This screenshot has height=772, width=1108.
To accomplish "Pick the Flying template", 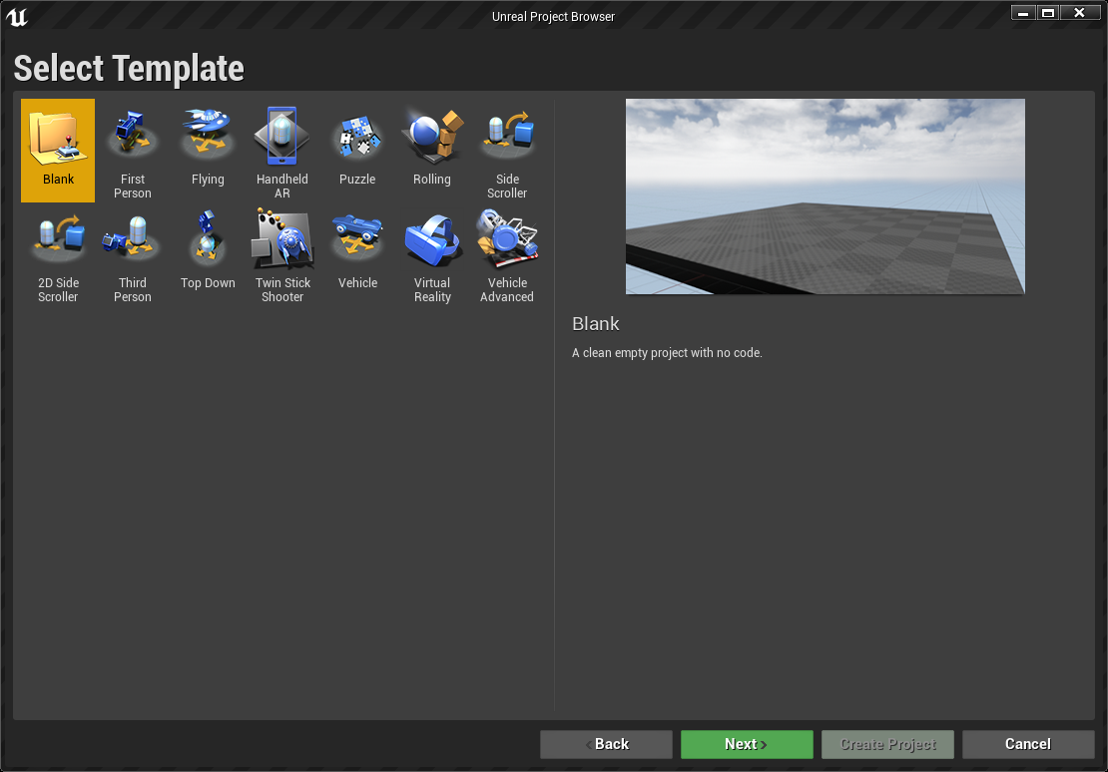I will [x=207, y=151].
